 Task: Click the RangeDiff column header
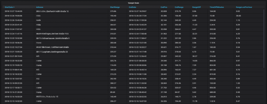[197, 7]
